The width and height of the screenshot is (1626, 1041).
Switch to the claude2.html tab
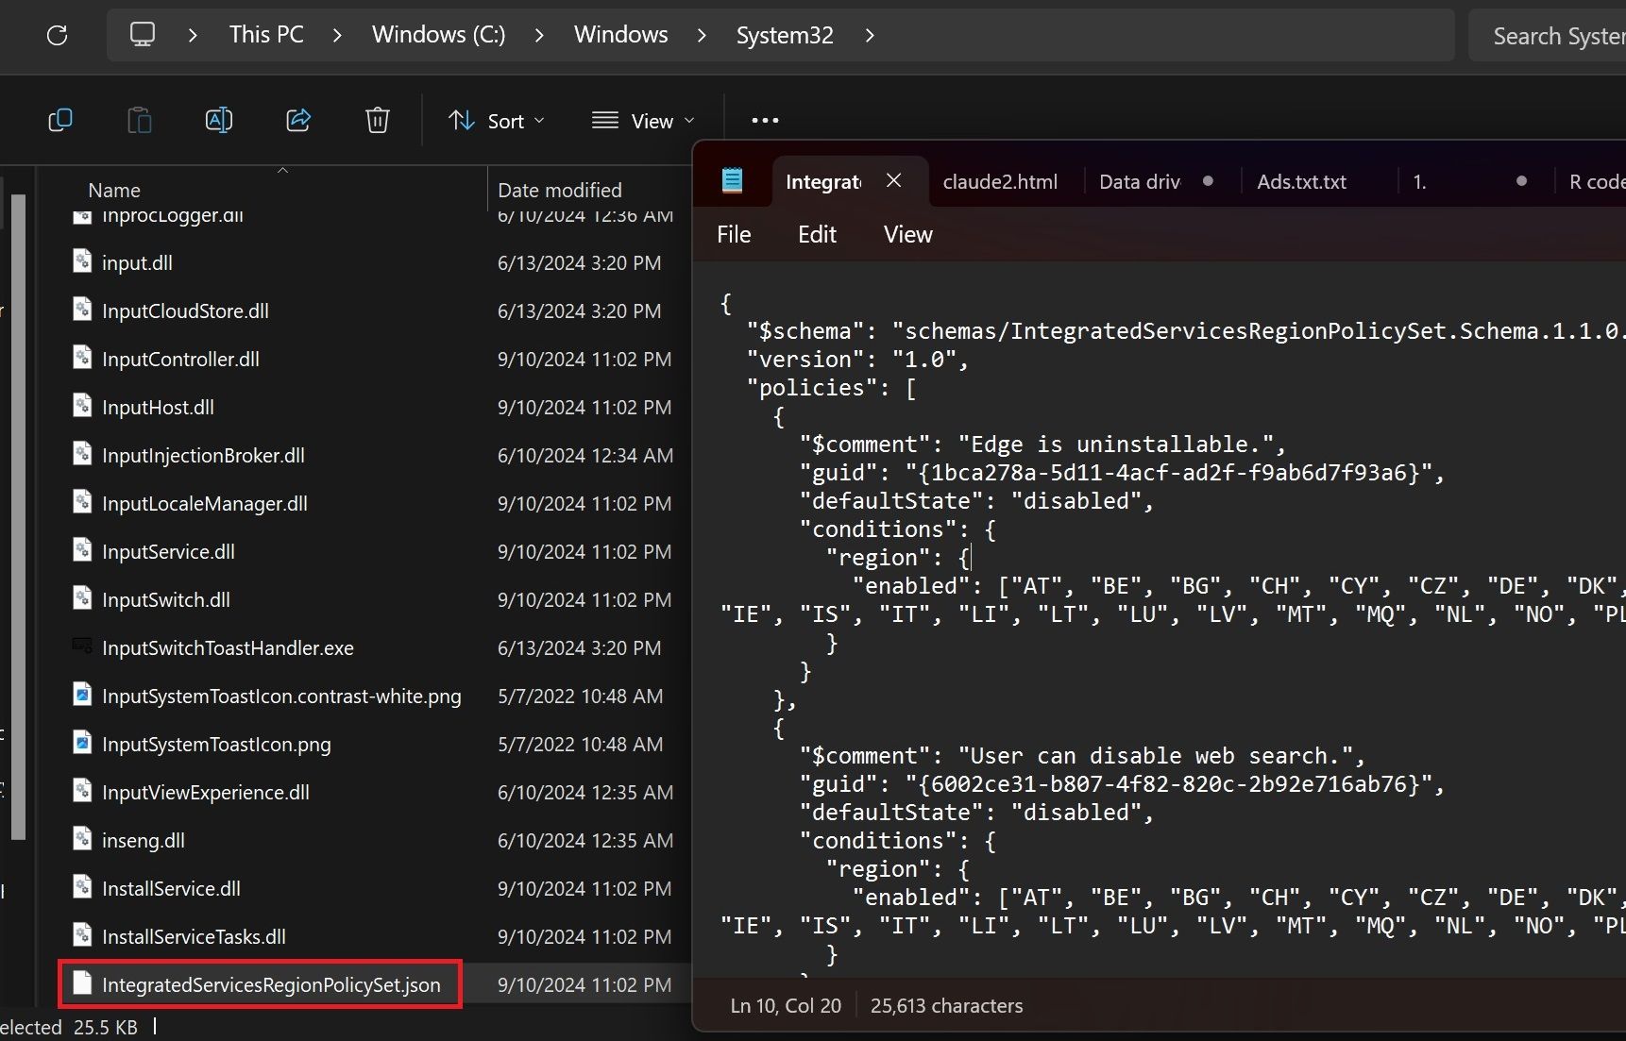click(x=1000, y=182)
